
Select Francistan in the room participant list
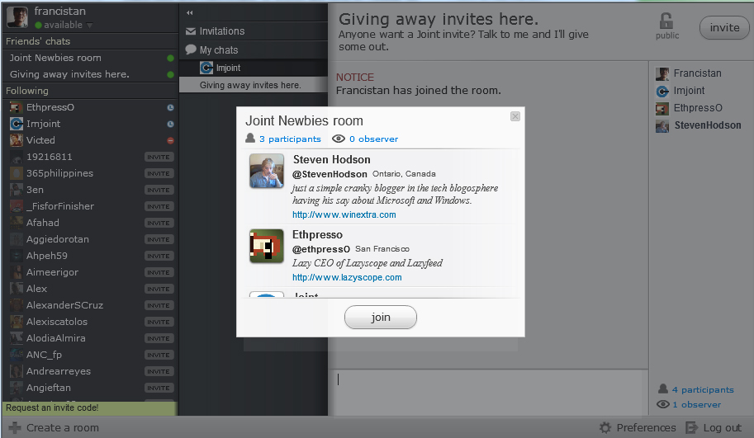(x=697, y=73)
